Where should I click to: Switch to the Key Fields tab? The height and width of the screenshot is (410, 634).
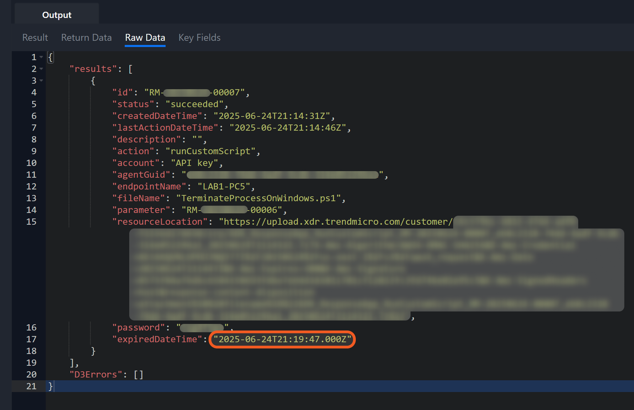coord(199,38)
